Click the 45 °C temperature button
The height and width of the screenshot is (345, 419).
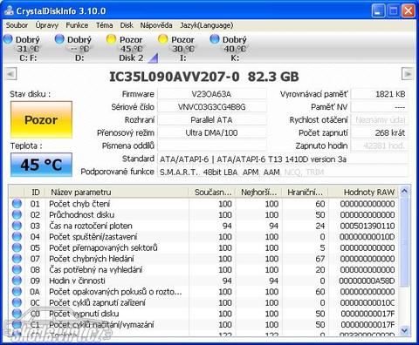[x=41, y=165]
